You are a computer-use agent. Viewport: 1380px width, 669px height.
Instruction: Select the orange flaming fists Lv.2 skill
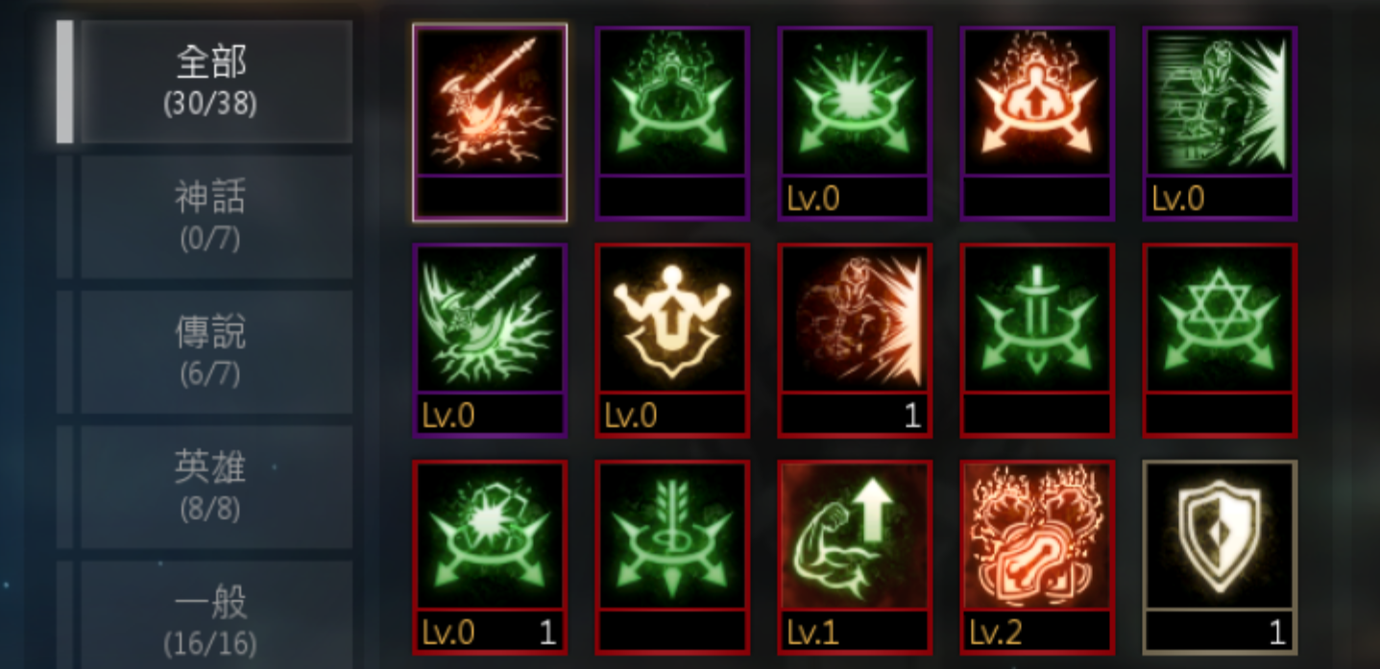pos(1037,557)
